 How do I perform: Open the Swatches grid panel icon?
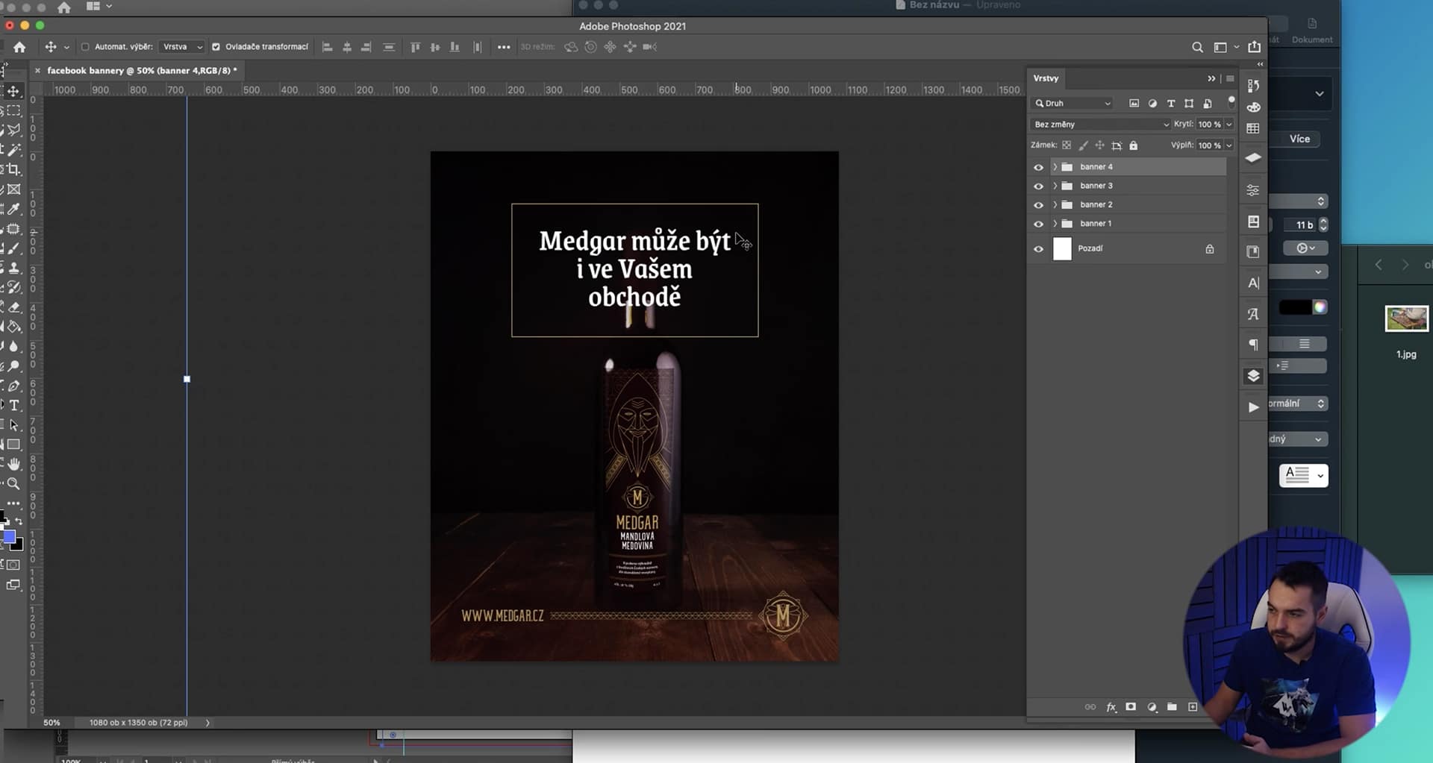tap(1253, 128)
